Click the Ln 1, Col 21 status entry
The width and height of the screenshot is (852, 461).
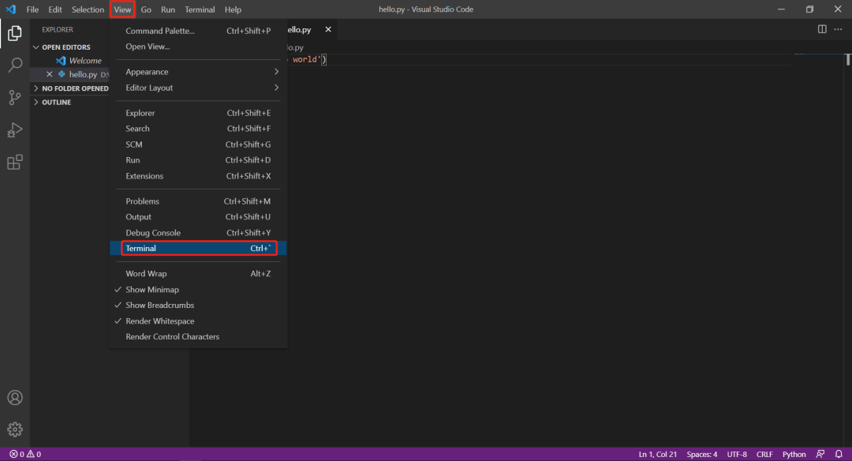[657, 454]
